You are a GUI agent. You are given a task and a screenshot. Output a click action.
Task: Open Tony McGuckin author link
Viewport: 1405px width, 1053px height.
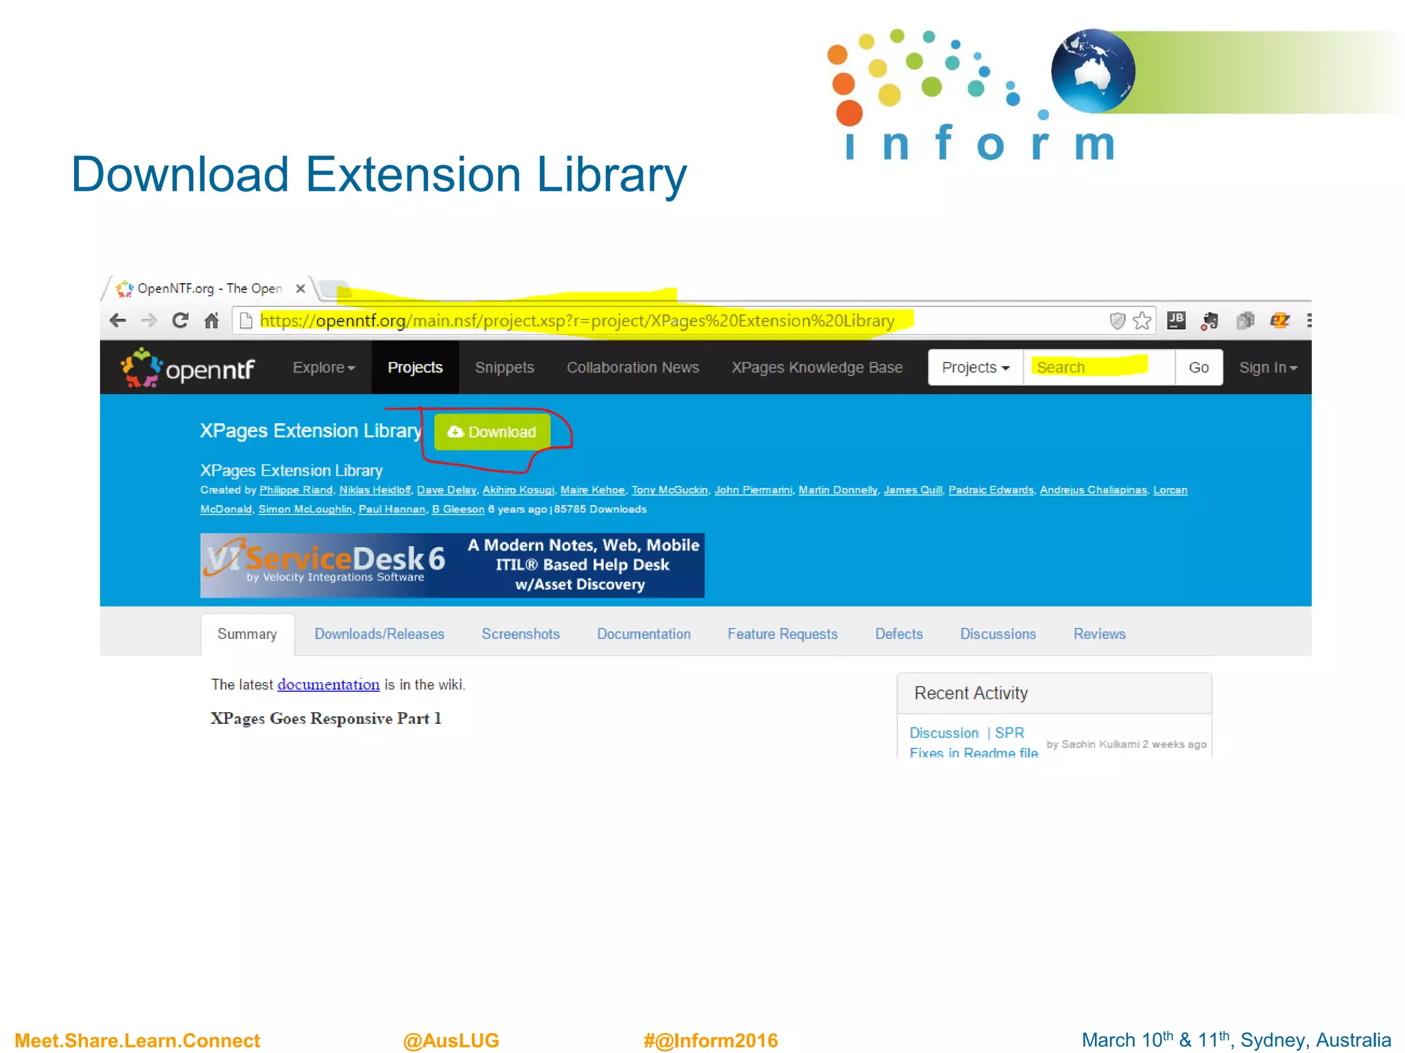(x=670, y=490)
